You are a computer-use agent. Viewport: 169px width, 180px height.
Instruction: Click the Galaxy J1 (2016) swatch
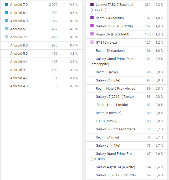(92, 26)
